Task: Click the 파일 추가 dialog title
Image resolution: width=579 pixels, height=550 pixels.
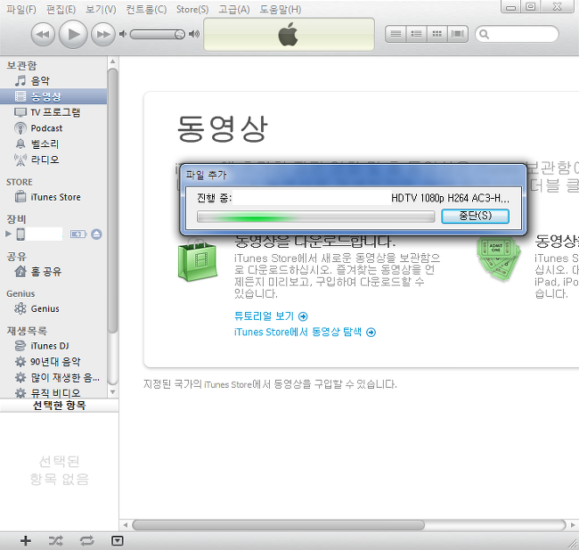Action: 206,175
